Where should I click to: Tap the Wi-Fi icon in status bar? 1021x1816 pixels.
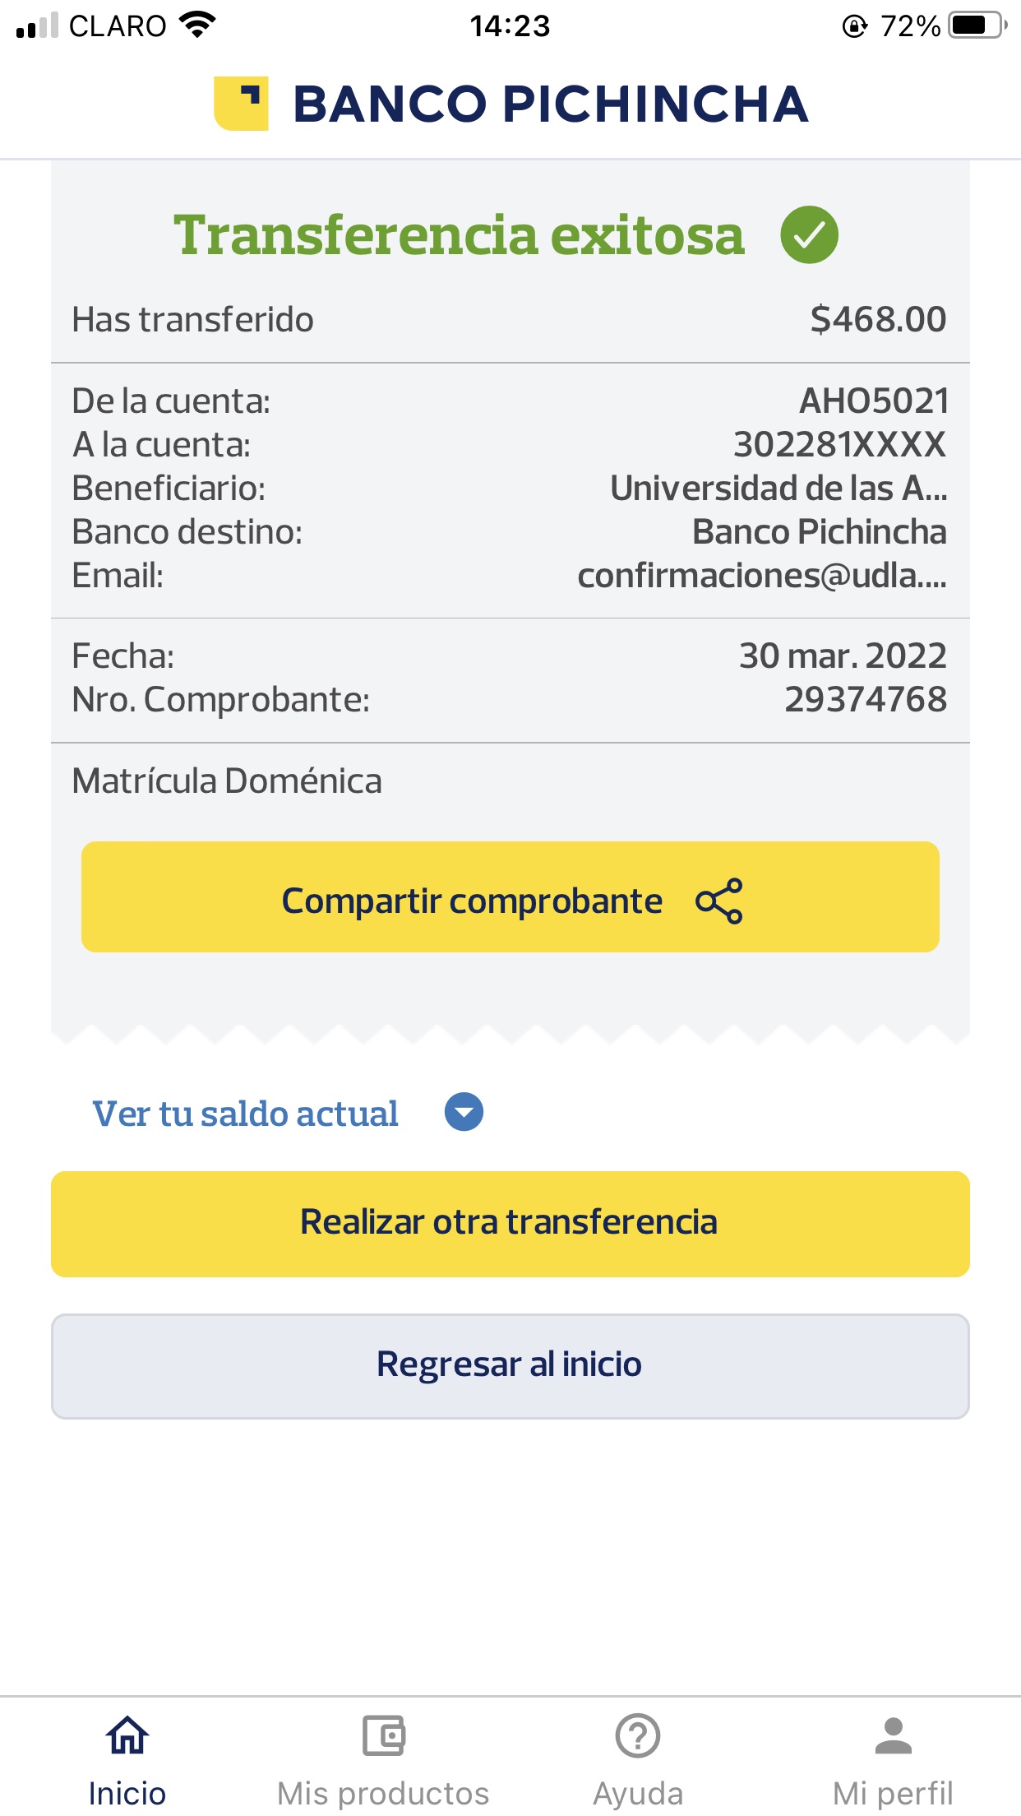pyautogui.click(x=197, y=25)
